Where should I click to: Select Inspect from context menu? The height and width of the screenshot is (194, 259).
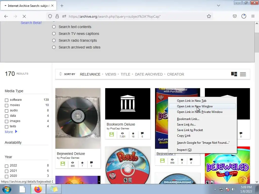pyautogui.click(x=202, y=150)
